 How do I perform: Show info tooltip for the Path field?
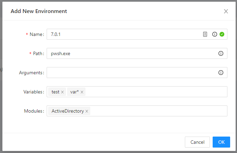point(221,53)
